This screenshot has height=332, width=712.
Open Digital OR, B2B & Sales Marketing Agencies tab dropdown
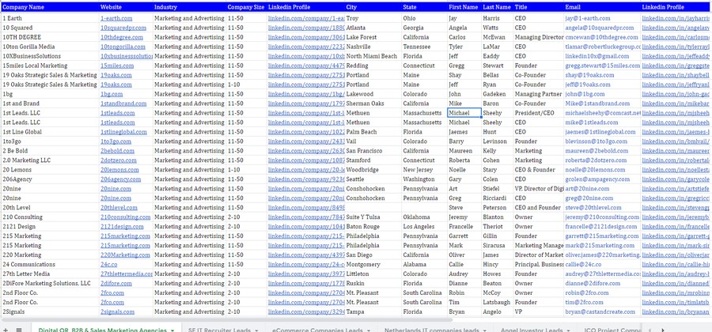pyautogui.click(x=172, y=330)
